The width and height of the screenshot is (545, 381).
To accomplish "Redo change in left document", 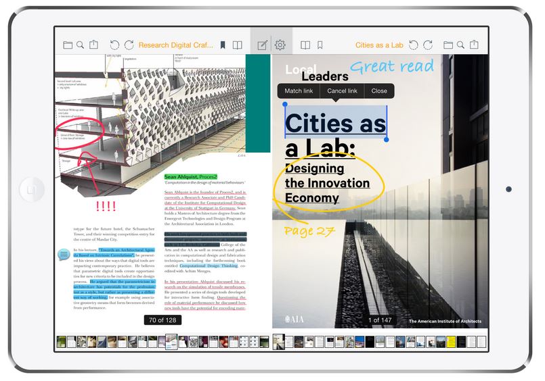I will click(x=129, y=45).
